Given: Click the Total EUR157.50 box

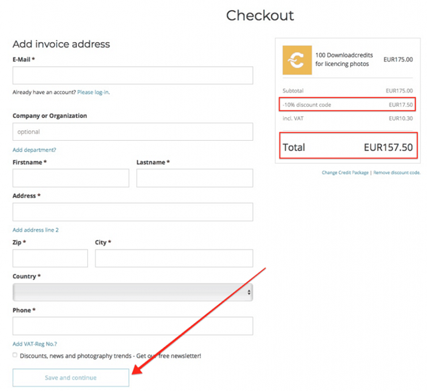Looking at the screenshot, I should [x=348, y=147].
